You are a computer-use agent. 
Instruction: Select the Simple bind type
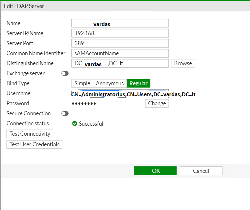[82, 83]
